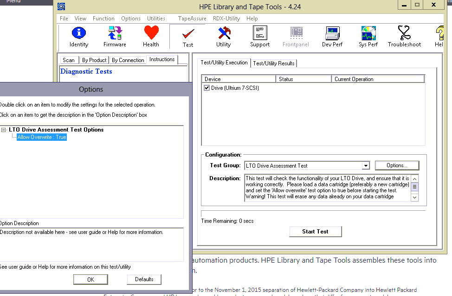Open the Support ticket tool
Image resolution: width=452 pixels, height=296 pixels.
(260, 37)
